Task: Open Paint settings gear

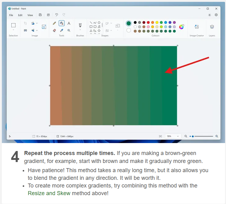Action: tap(216, 15)
